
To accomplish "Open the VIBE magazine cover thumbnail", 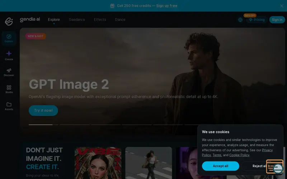I will (x=98, y=163).
